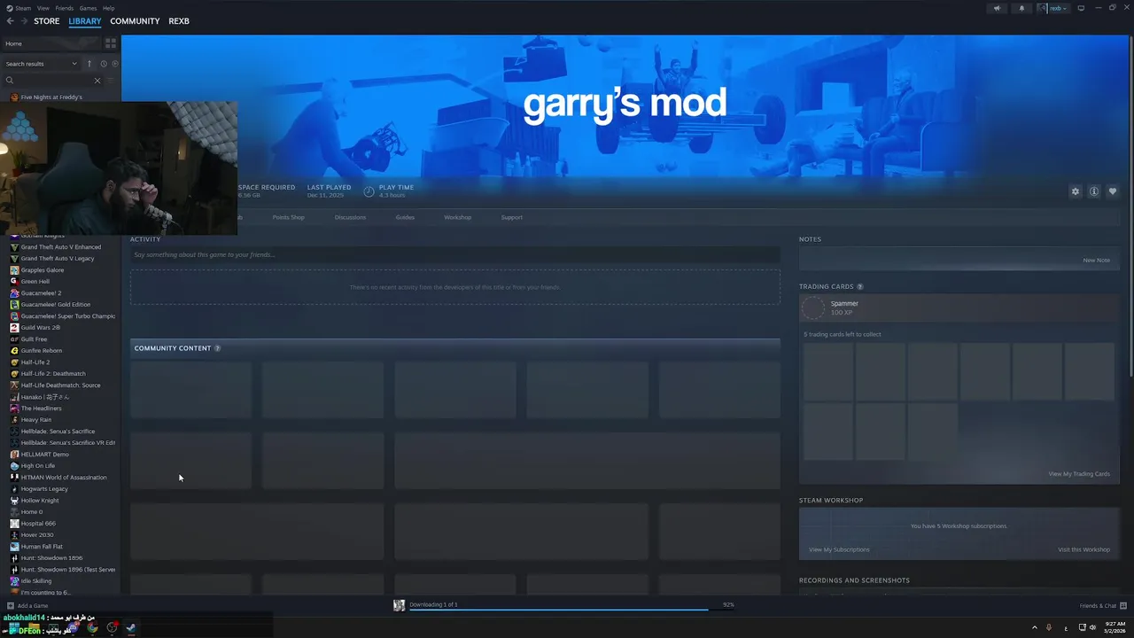1134x638 pixels.
Task: Open the Friends menu
Action: point(65,8)
